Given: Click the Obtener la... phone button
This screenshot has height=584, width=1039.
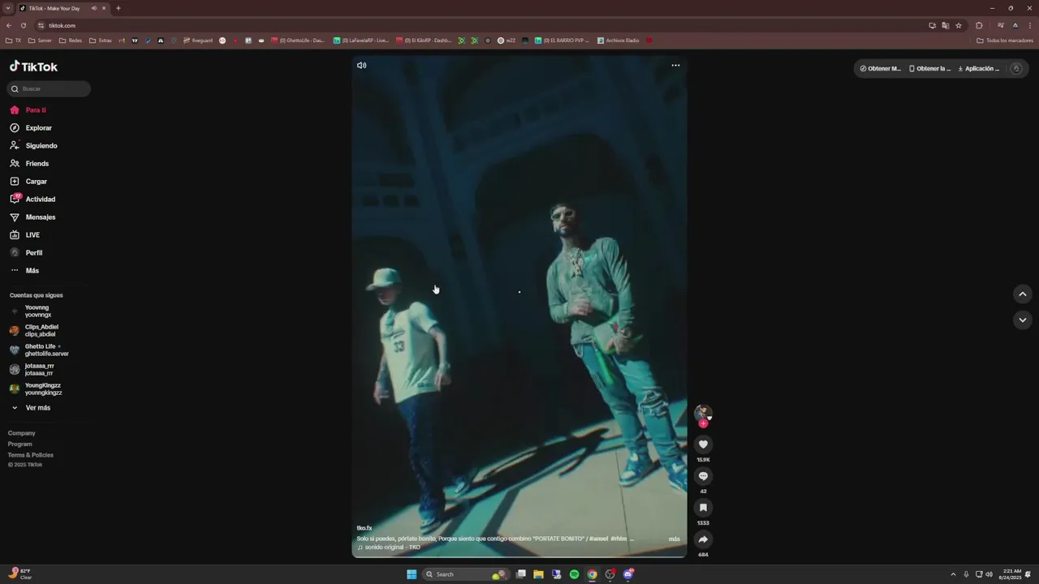Looking at the screenshot, I should 930,69.
